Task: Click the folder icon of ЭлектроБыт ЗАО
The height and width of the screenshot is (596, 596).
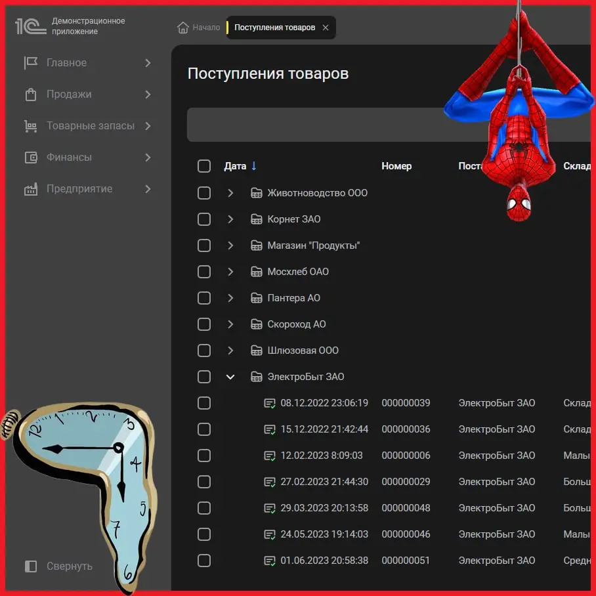Action: click(257, 377)
